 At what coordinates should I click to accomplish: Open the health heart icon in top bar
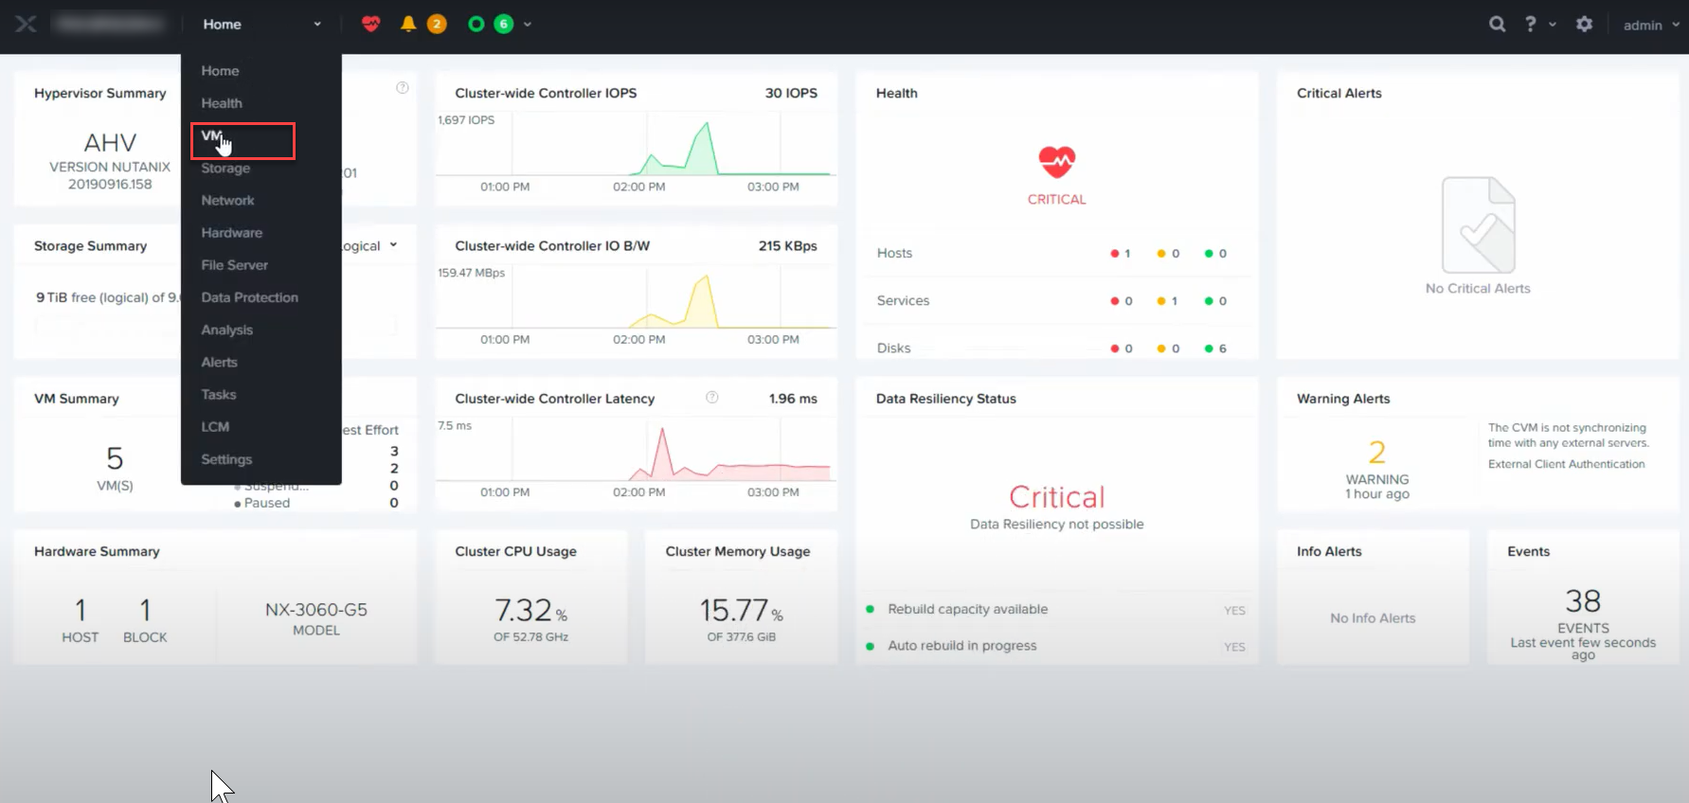pyautogui.click(x=370, y=25)
